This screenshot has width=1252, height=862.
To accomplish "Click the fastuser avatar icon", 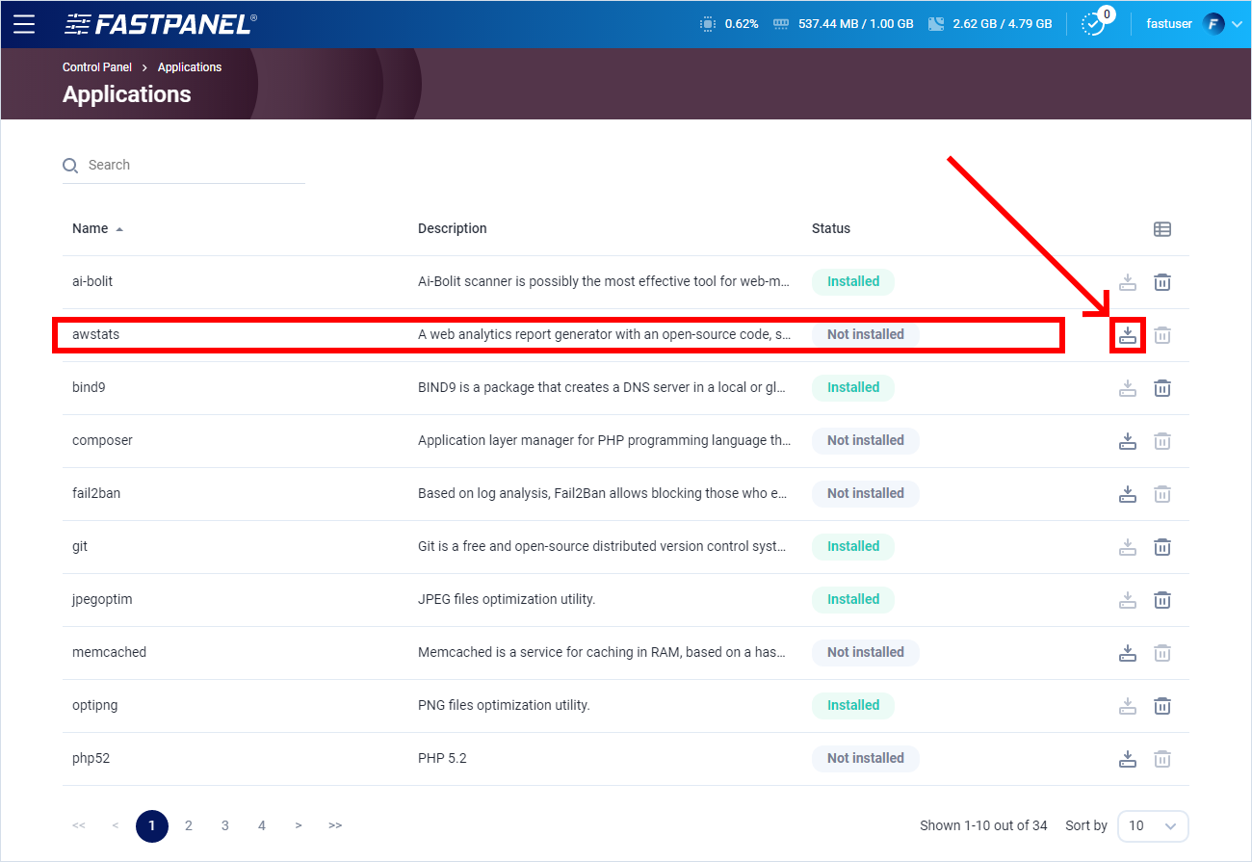I will pos(1213,24).
